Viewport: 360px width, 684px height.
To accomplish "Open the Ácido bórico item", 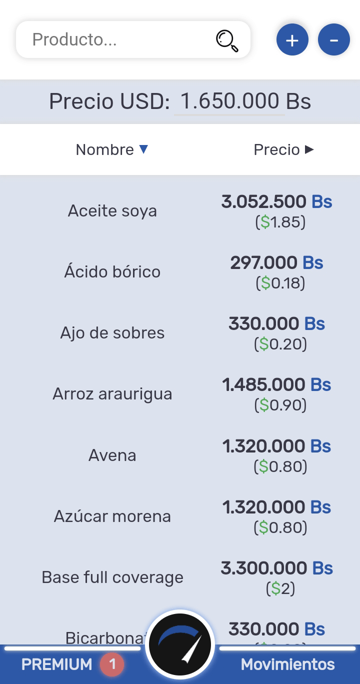I will (112, 272).
